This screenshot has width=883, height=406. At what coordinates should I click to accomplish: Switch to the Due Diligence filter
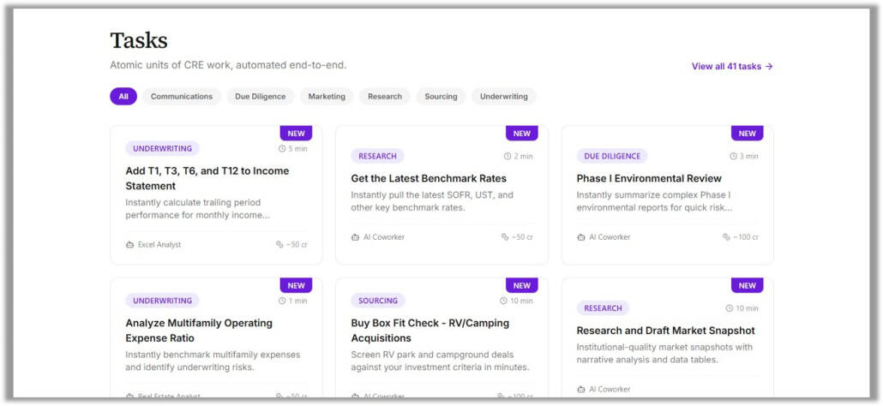coord(260,97)
